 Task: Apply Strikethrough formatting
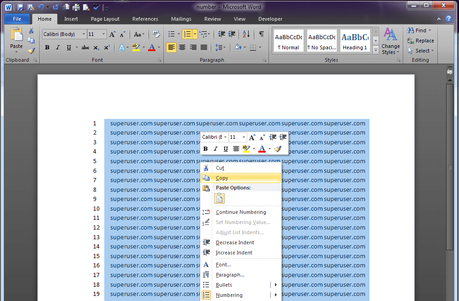click(85, 47)
